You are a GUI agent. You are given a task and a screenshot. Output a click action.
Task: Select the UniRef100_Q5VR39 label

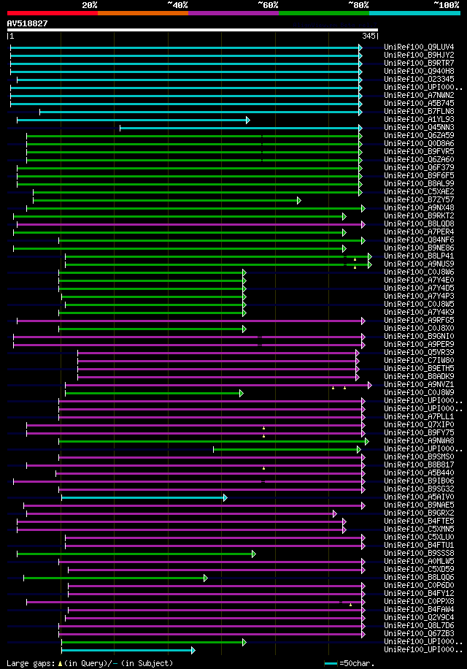(419, 353)
